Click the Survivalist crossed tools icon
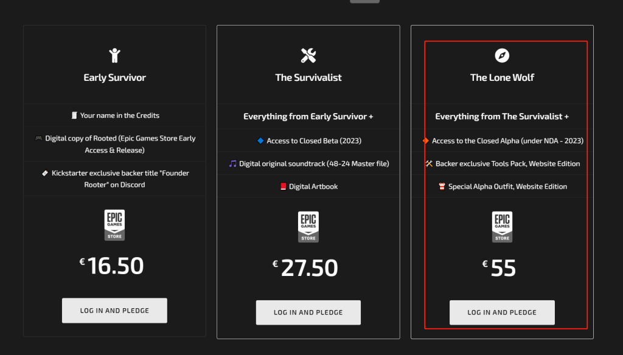The height and width of the screenshot is (355, 623). 308,55
